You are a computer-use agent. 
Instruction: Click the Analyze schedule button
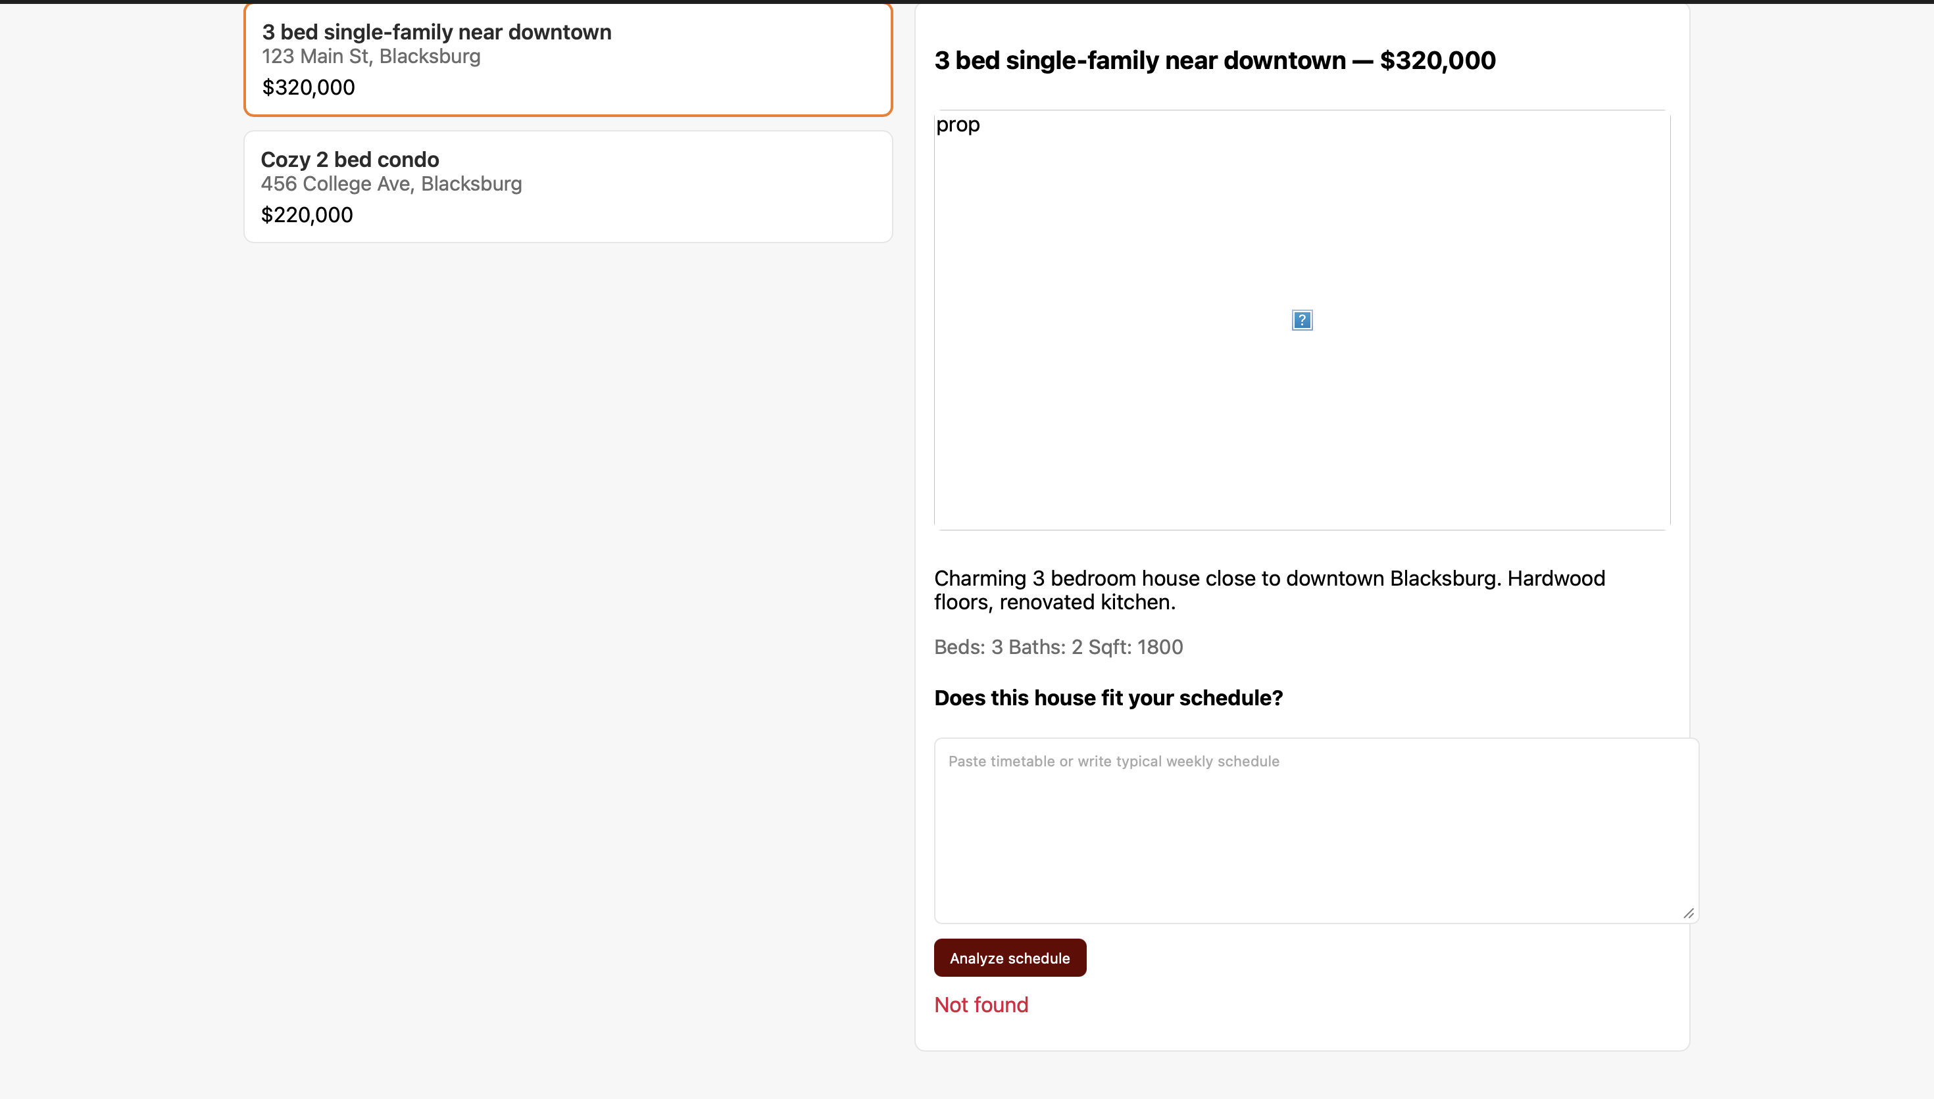(x=1010, y=958)
